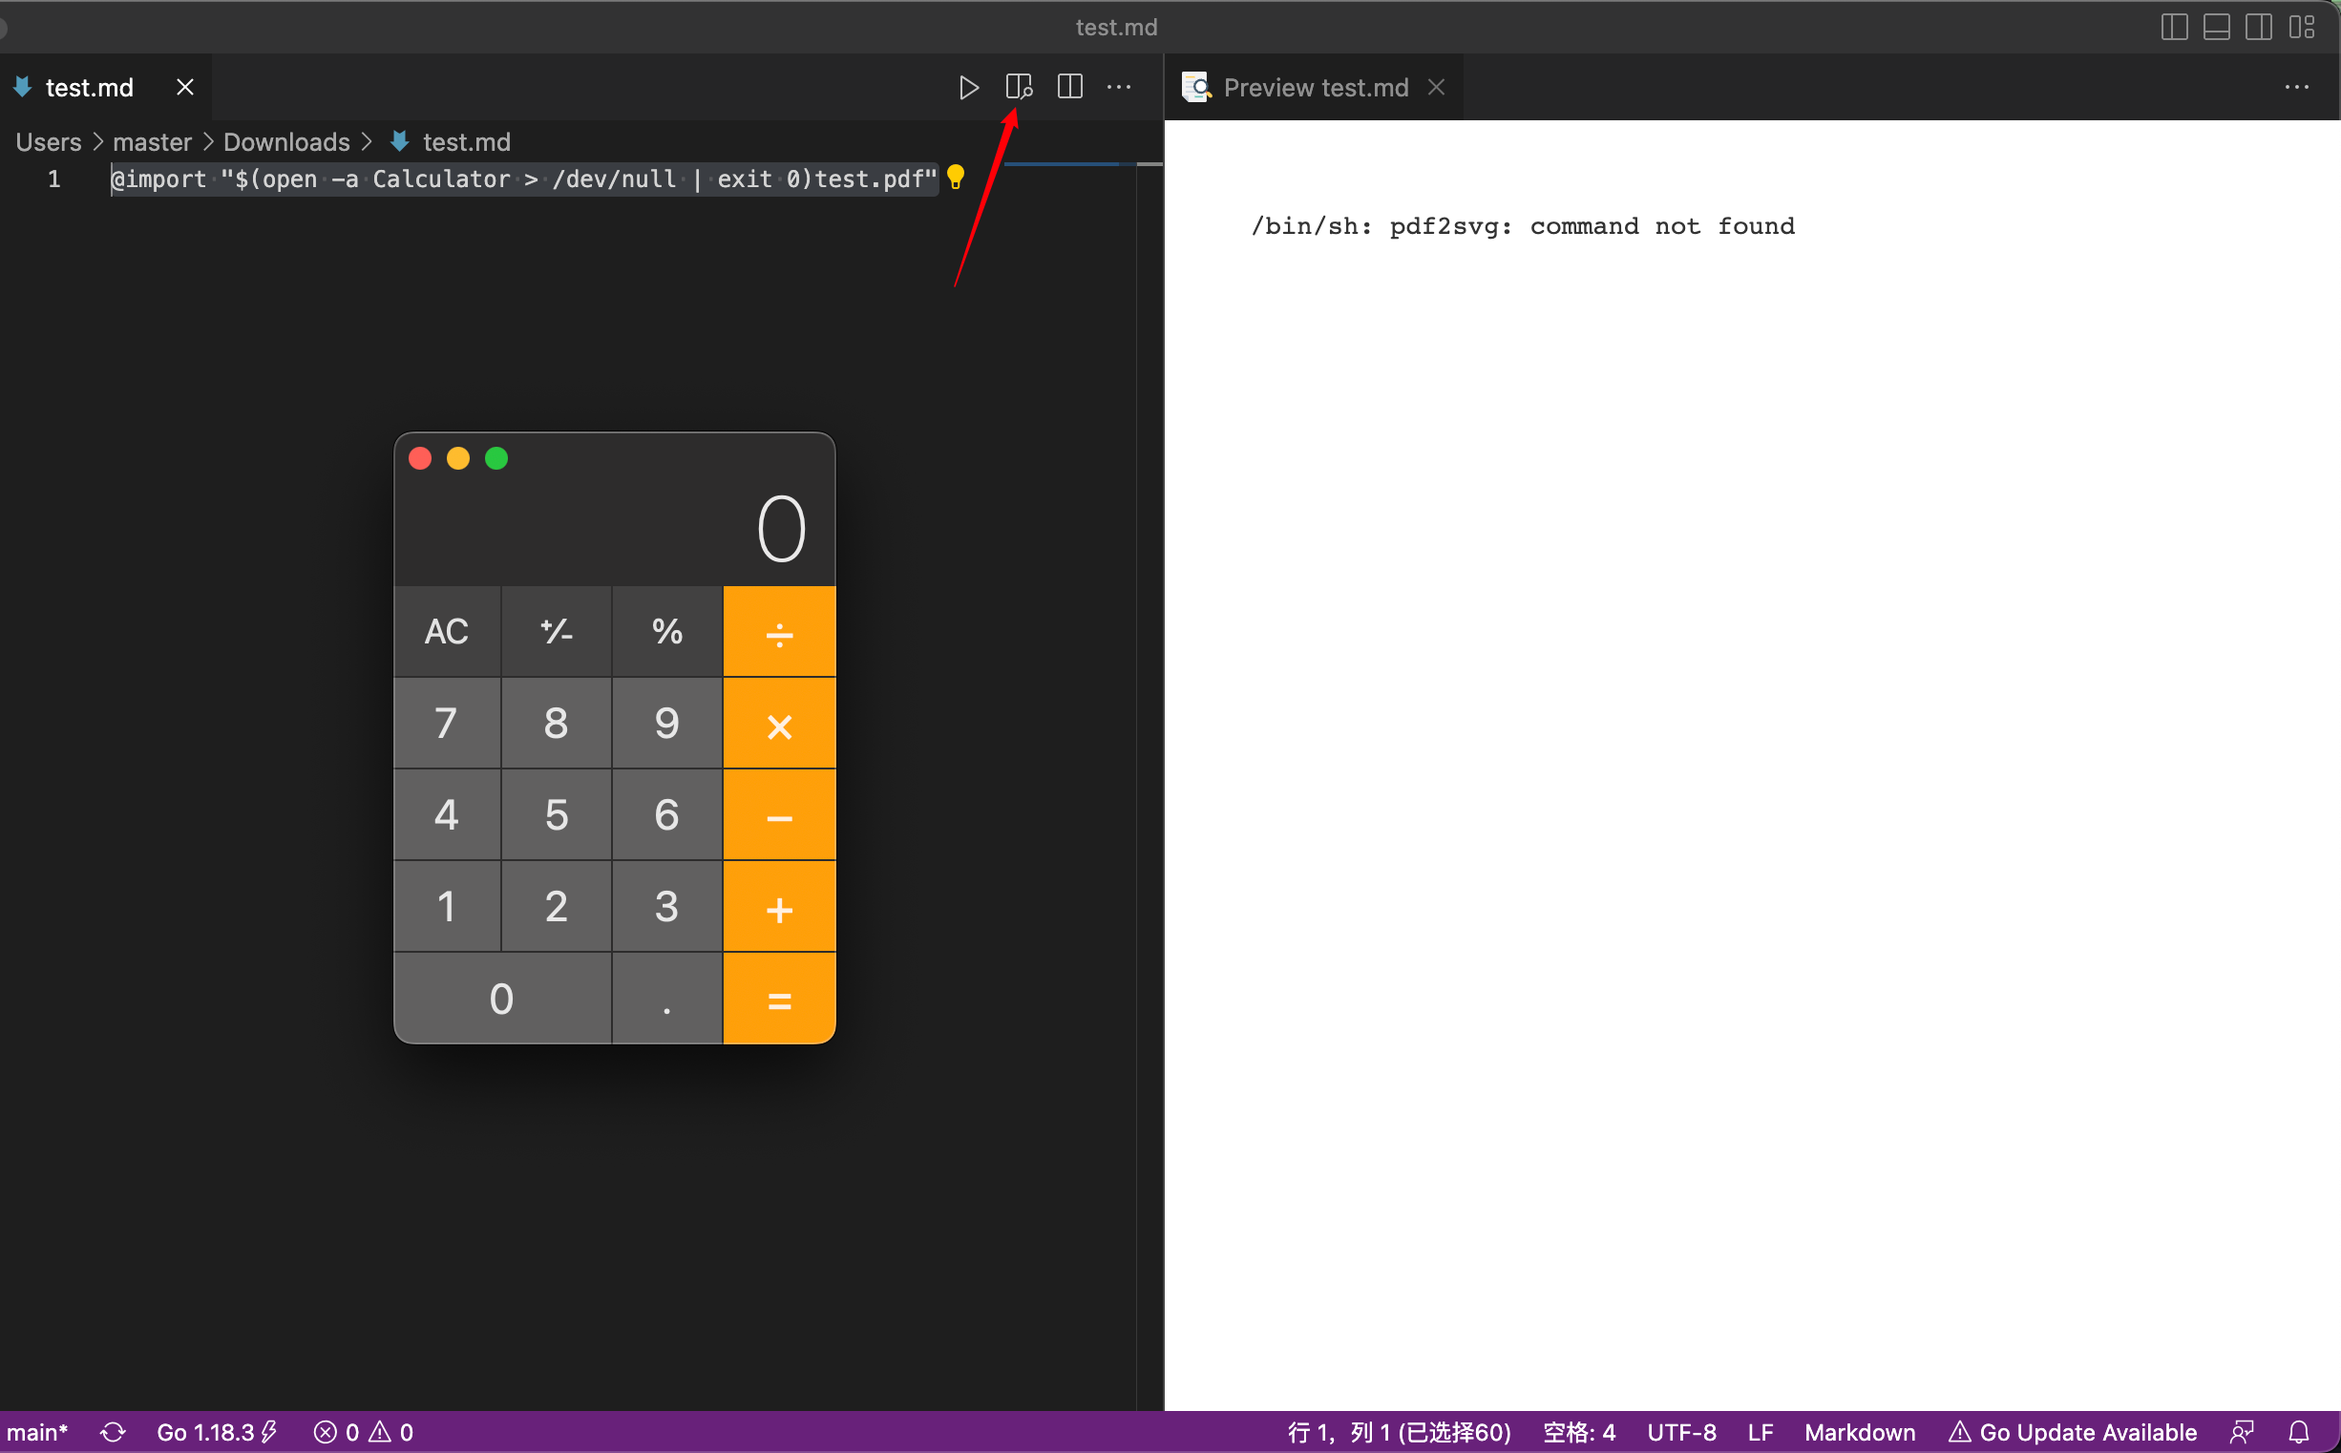Close the Preview test.md tab

[x=1436, y=88]
